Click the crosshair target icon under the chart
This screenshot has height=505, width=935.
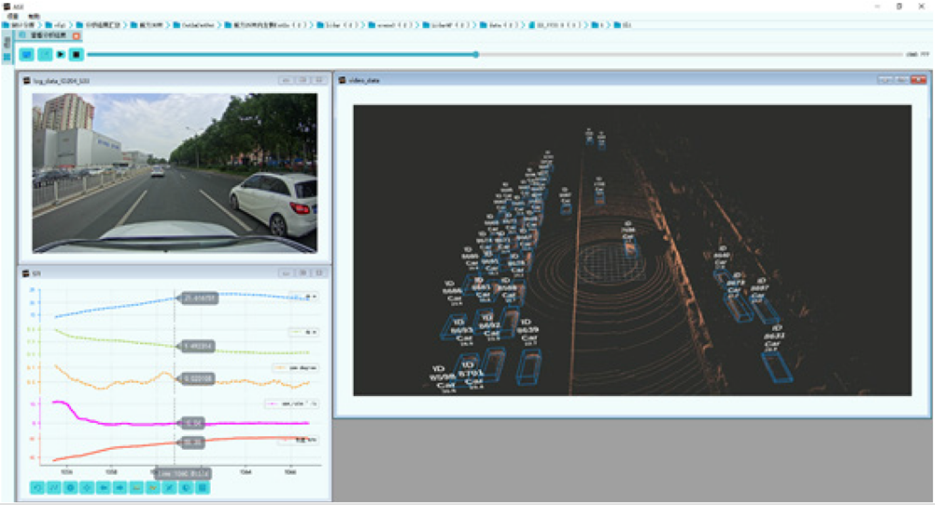[87, 487]
